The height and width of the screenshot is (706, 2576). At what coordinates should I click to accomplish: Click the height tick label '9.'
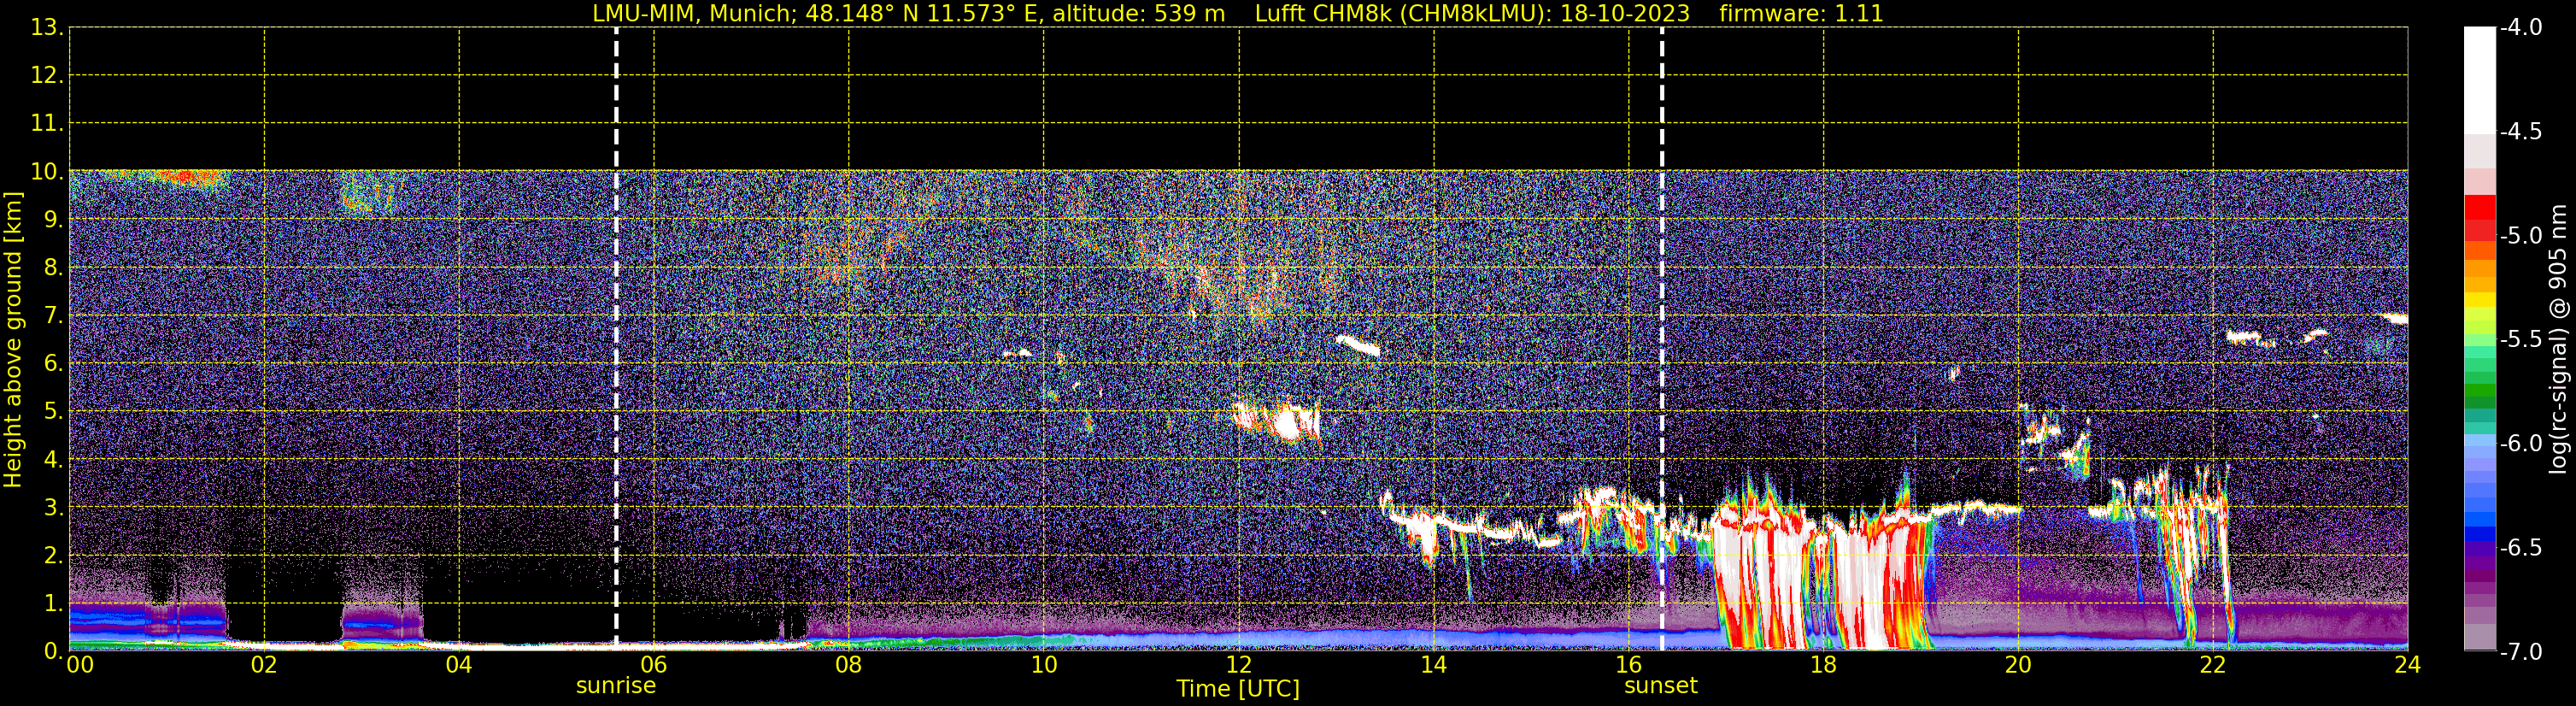tap(54, 220)
